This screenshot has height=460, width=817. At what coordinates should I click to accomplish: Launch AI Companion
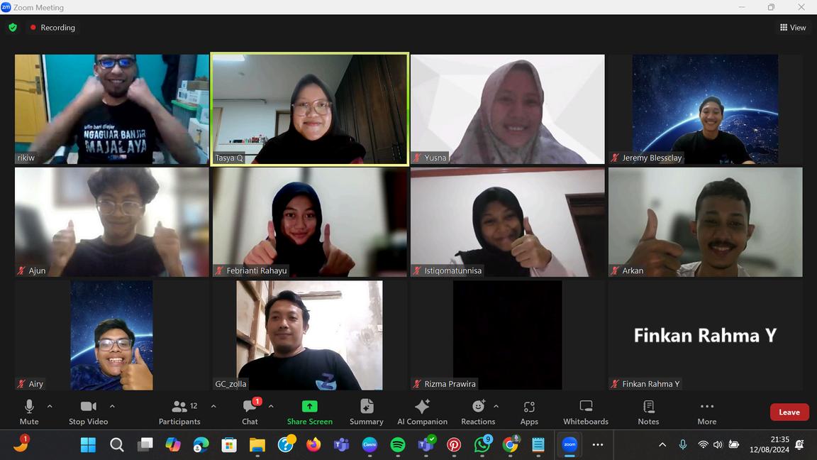(422, 412)
